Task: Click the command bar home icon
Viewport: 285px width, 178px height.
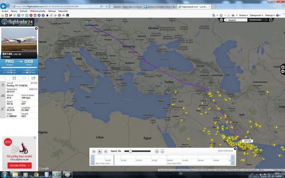Action: click(214, 15)
